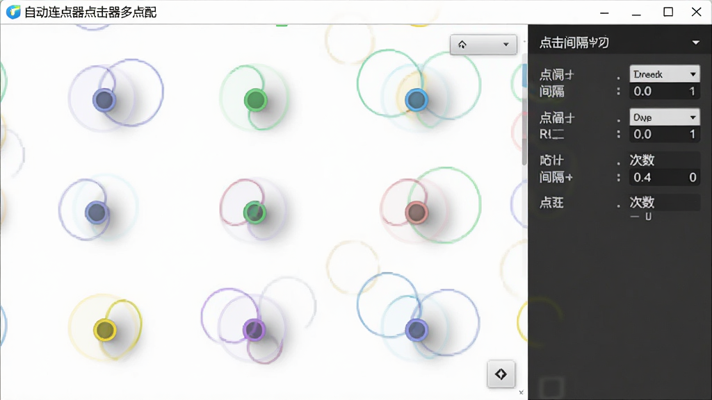This screenshot has width=712, height=400.
Task: Open the Dreeck dropdown
Action: 664,74
